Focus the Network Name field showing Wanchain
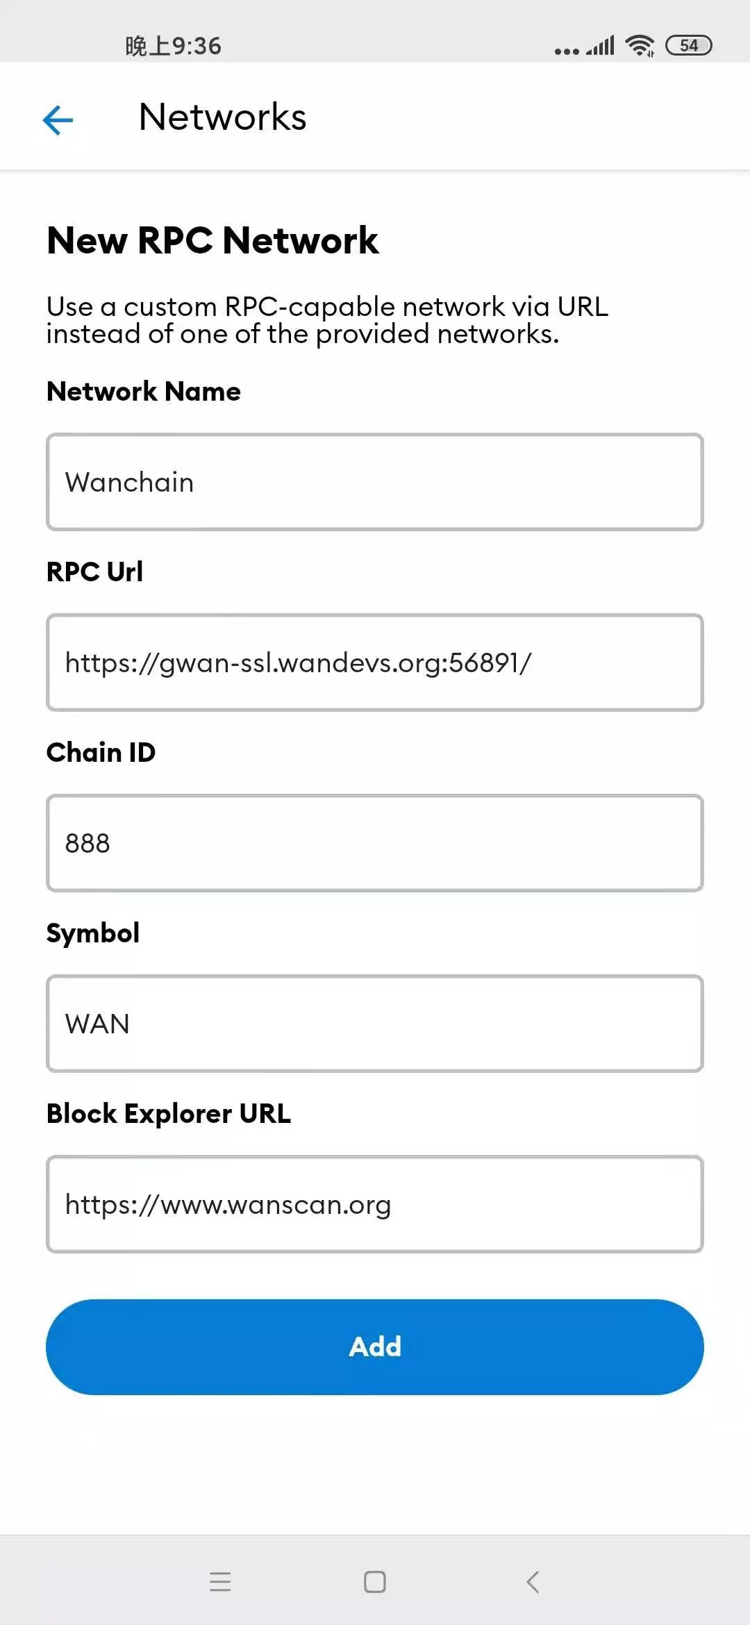Image resolution: width=750 pixels, height=1625 pixels. click(375, 481)
